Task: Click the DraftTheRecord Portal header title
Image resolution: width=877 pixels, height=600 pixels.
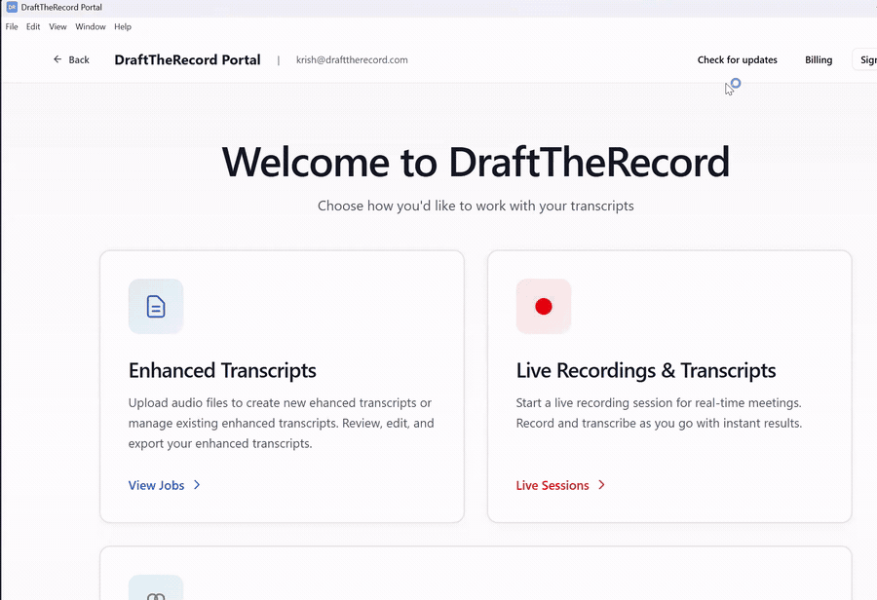Action: pyautogui.click(x=187, y=59)
